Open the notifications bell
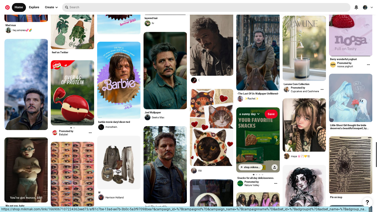This screenshot has width=377, height=212. [x=356, y=7]
